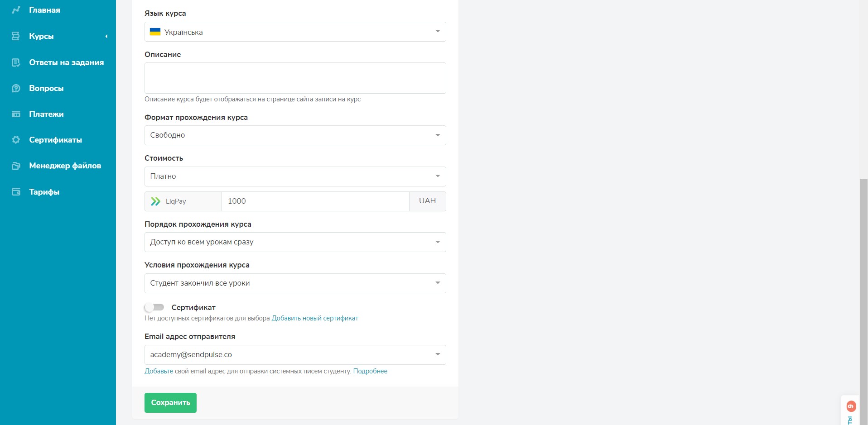Open Сертификаты section
This screenshot has width=868, height=425.
coord(55,140)
